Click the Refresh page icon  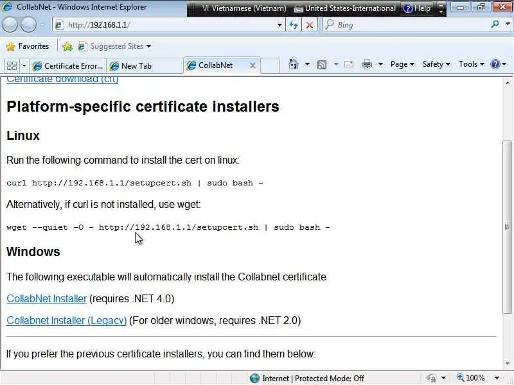pyautogui.click(x=294, y=25)
